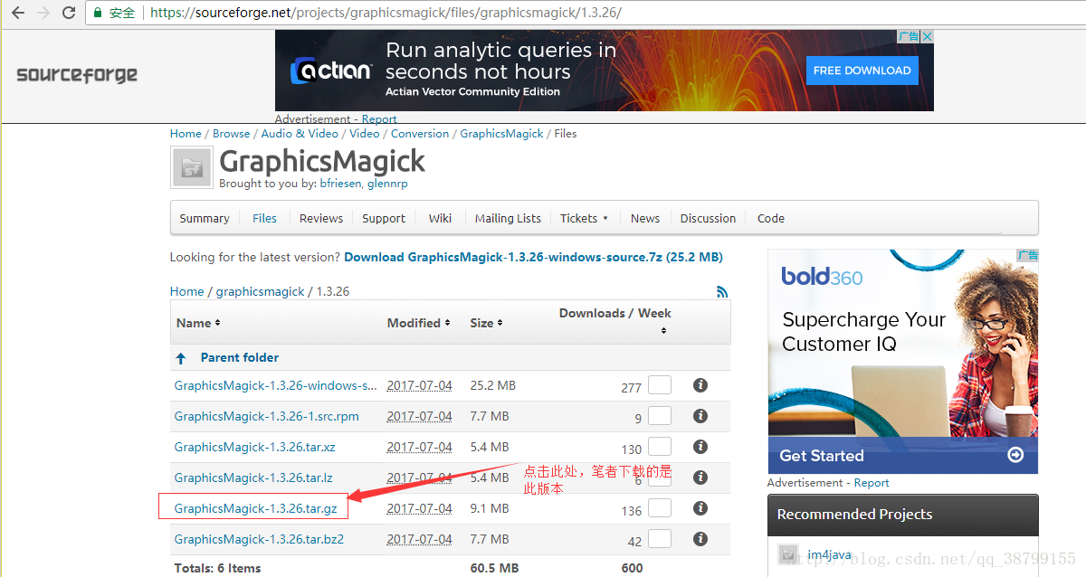Sort files by Modified column

(x=418, y=323)
